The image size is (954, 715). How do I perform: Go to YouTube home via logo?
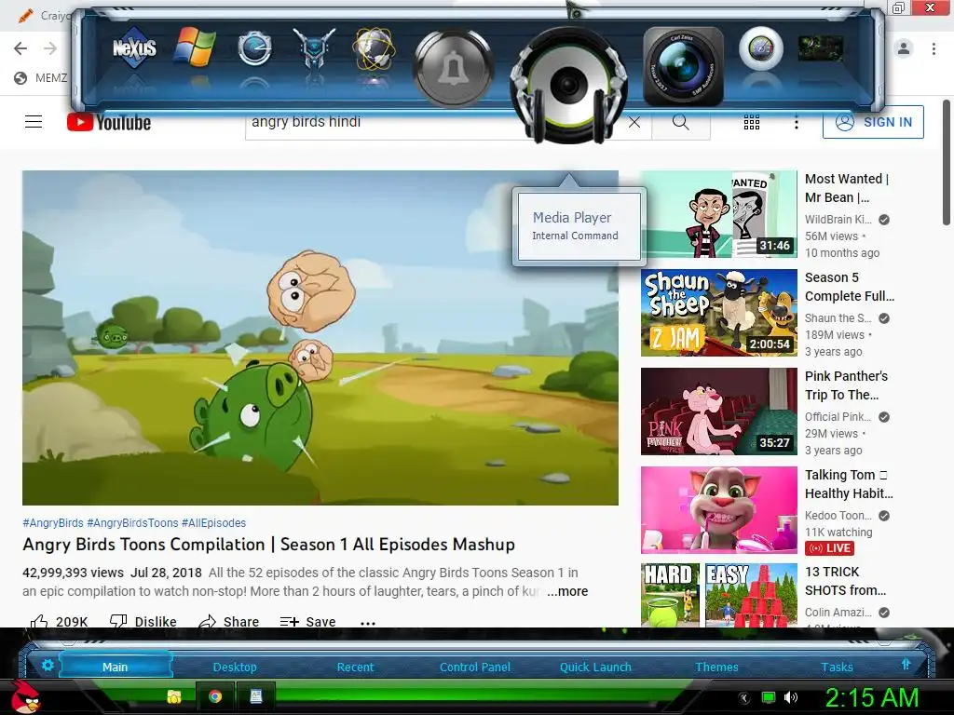(x=109, y=122)
